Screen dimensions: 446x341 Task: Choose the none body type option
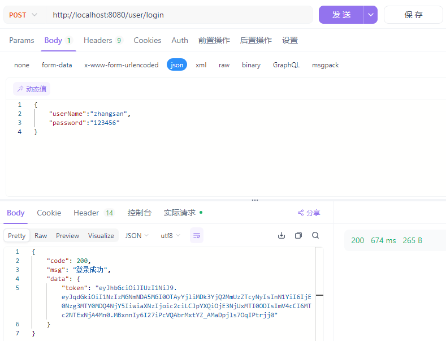22,65
